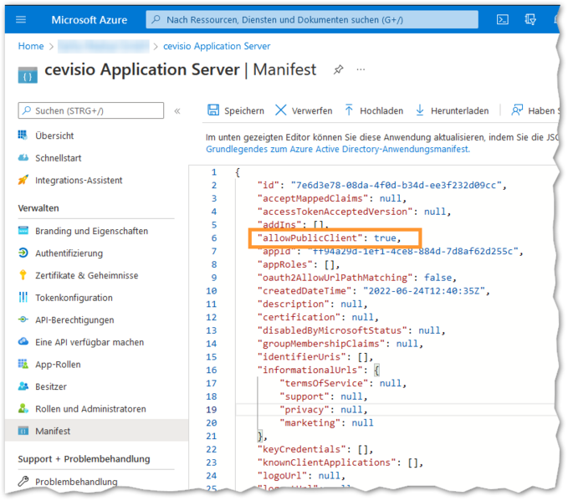Screen dimensions: 568x501
Task: Click the Verwalten section heading
Action: tap(38, 208)
